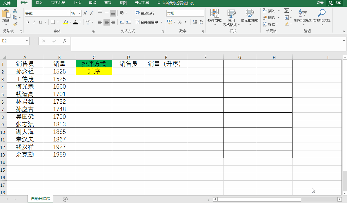This screenshot has width=347, height=203.
Task: Click the insert function fx icon
Action: [65, 41]
